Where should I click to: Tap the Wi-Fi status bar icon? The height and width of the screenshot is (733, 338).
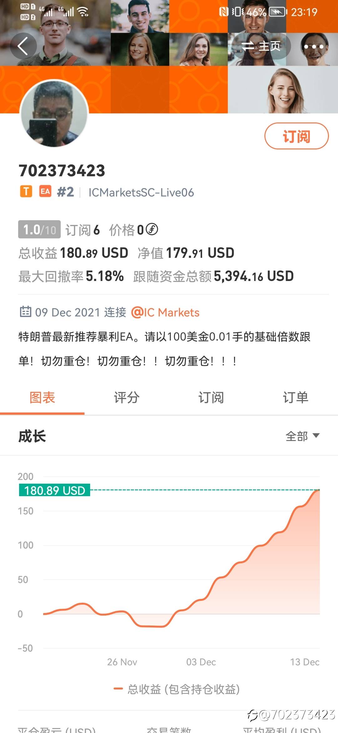tap(83, 12)
